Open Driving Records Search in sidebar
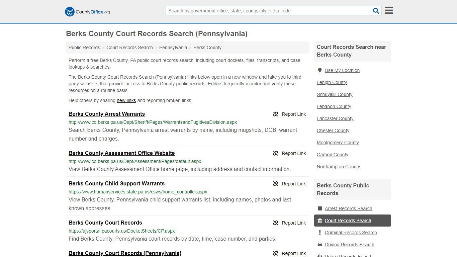The width and height of the screenshot is (457, 257). (x=349, y=245)
